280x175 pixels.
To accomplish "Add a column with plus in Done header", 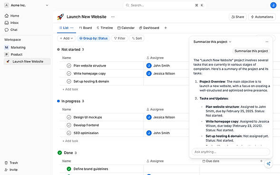I will point(261,161).
